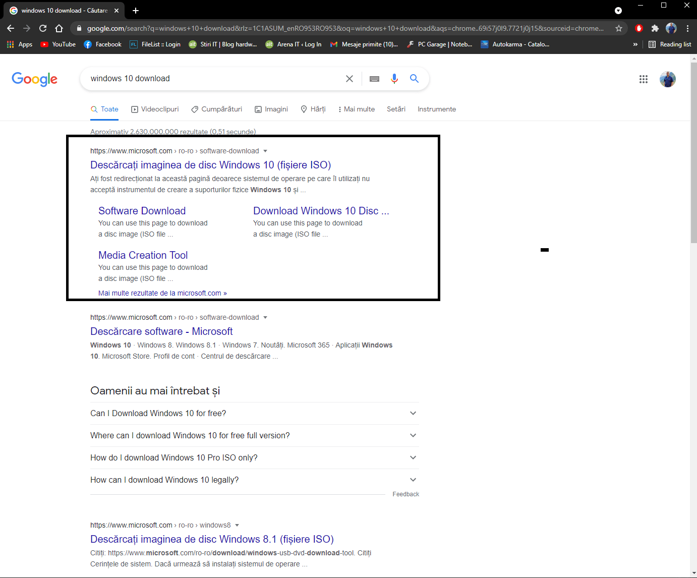697x578 pixels.
Task: Open the Stiri IT Blog hardware bookmark
Action: point(223,44)
